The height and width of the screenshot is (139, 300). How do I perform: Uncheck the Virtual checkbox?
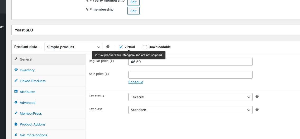[121, 47]
